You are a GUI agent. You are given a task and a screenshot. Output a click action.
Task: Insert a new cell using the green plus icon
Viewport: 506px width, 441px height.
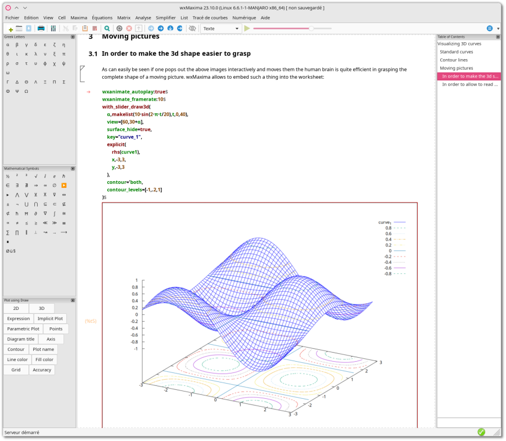pyautogui.click(x=10, y=28)
